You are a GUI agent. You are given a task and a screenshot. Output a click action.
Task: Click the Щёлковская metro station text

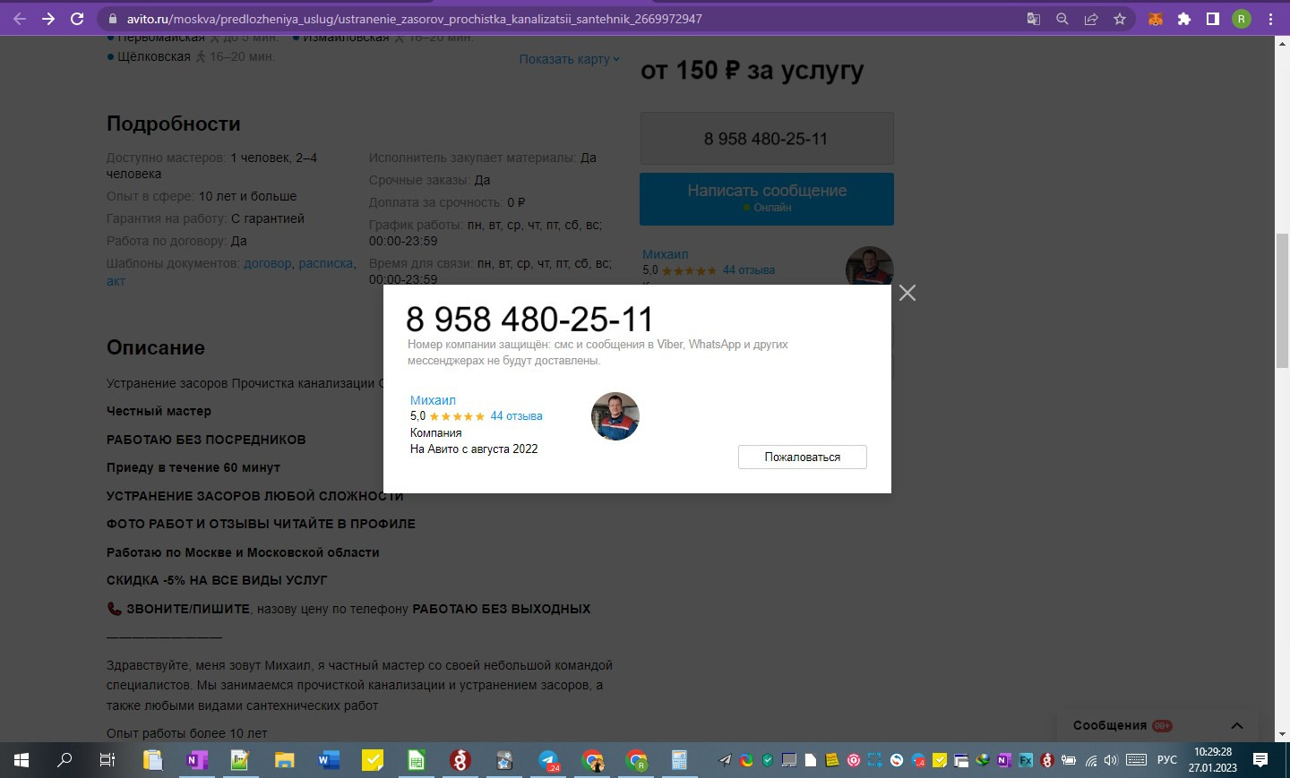coord(154,56)
